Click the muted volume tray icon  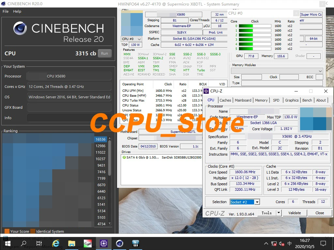(x=281, y=243)
